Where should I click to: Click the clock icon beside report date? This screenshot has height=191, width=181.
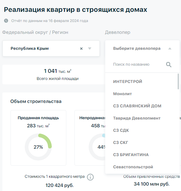[6, 21]
